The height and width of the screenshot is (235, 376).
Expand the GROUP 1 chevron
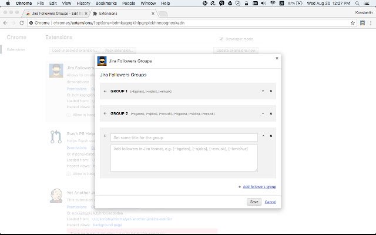[263, 91]
